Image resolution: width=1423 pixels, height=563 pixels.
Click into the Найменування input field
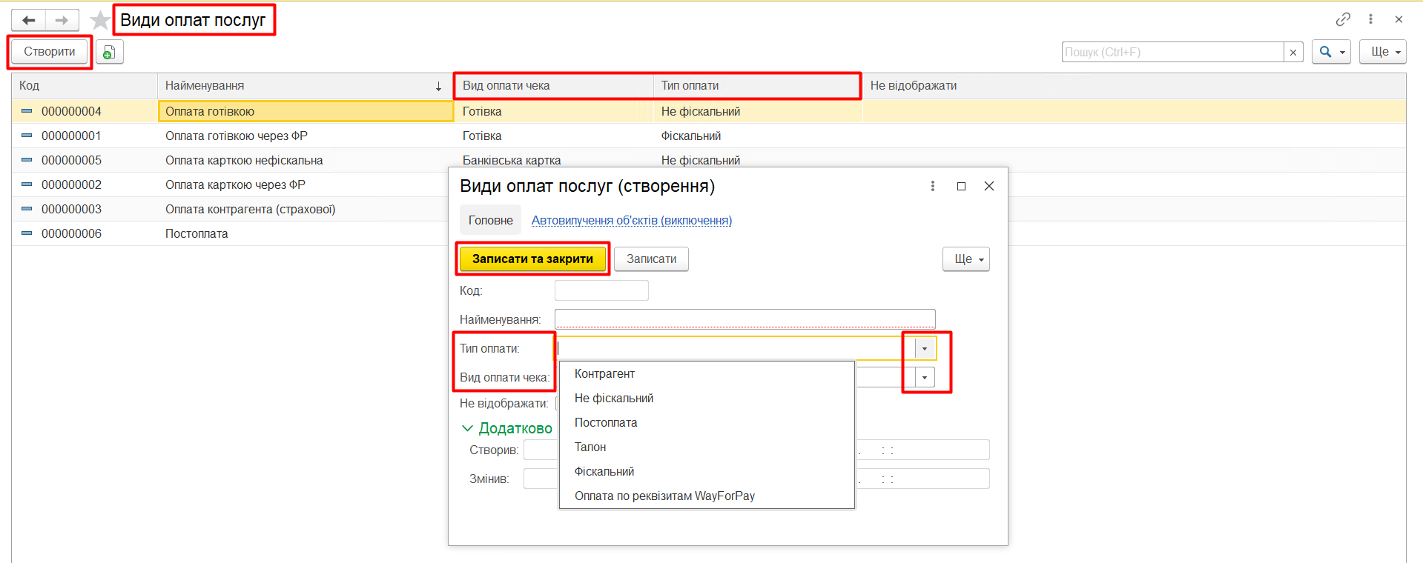[x=744, y=319]
